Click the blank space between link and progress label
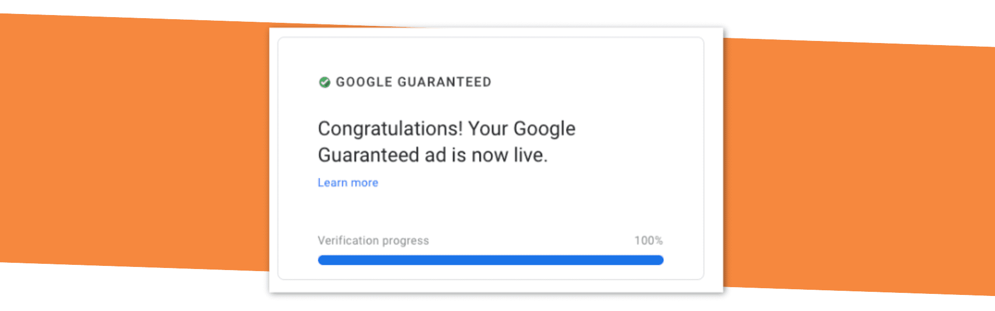Screen dimensions: 995x311 pos(490,213)
